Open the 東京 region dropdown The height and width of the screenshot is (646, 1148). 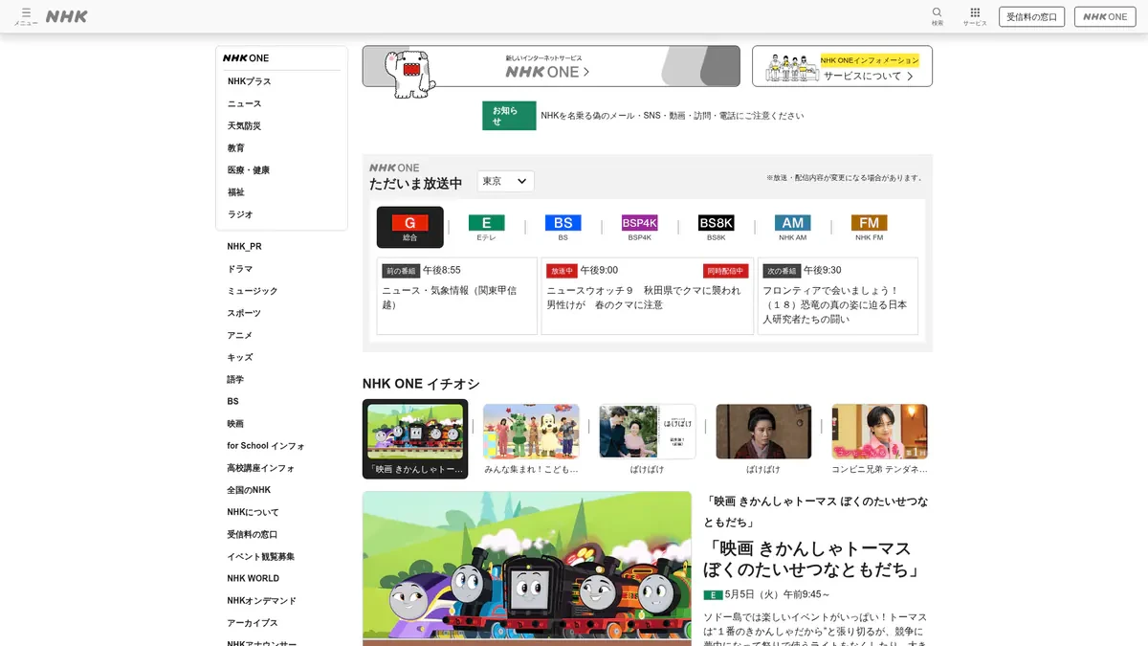click(505, 181)
